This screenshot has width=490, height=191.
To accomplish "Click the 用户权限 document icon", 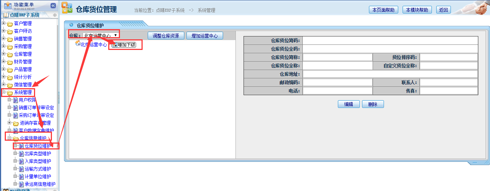I will pyautogui.click(x=15, y=100).
